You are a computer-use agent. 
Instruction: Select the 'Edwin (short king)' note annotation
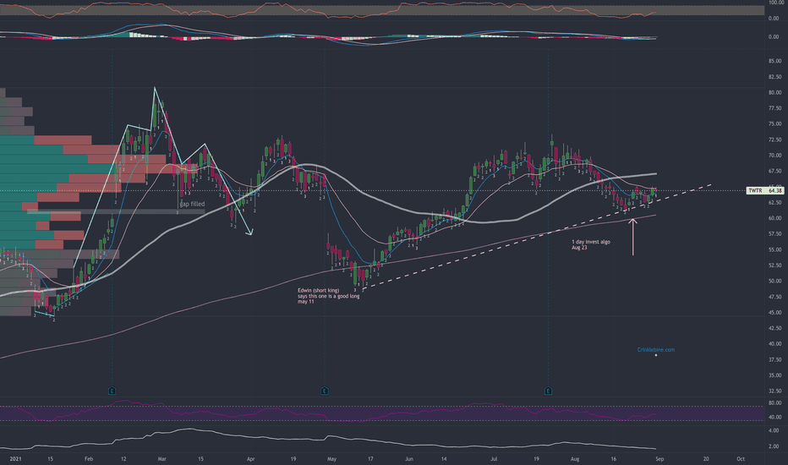[328, 296]
